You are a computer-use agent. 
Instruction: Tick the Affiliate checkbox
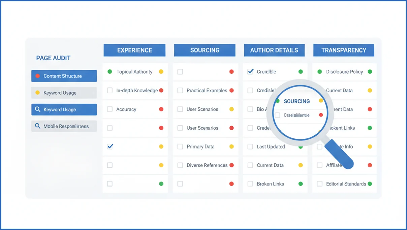[320, 165]
